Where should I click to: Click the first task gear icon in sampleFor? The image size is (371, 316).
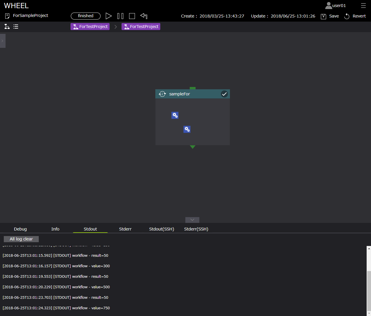coord(175,115)
